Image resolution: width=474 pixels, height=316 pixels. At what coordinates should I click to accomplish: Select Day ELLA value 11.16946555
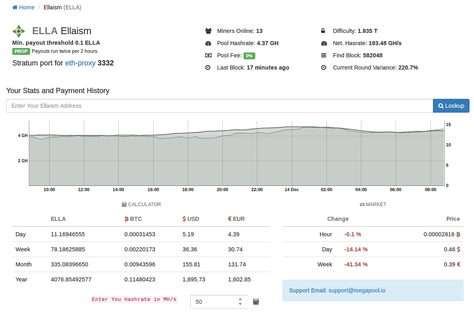pos(68,234)
